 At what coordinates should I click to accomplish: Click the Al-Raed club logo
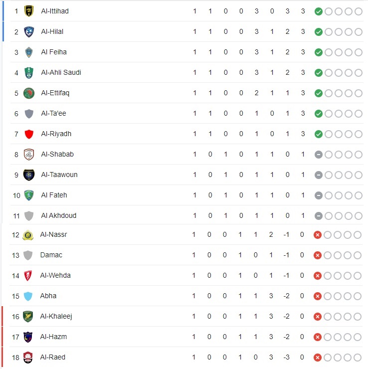pos(28,357)
